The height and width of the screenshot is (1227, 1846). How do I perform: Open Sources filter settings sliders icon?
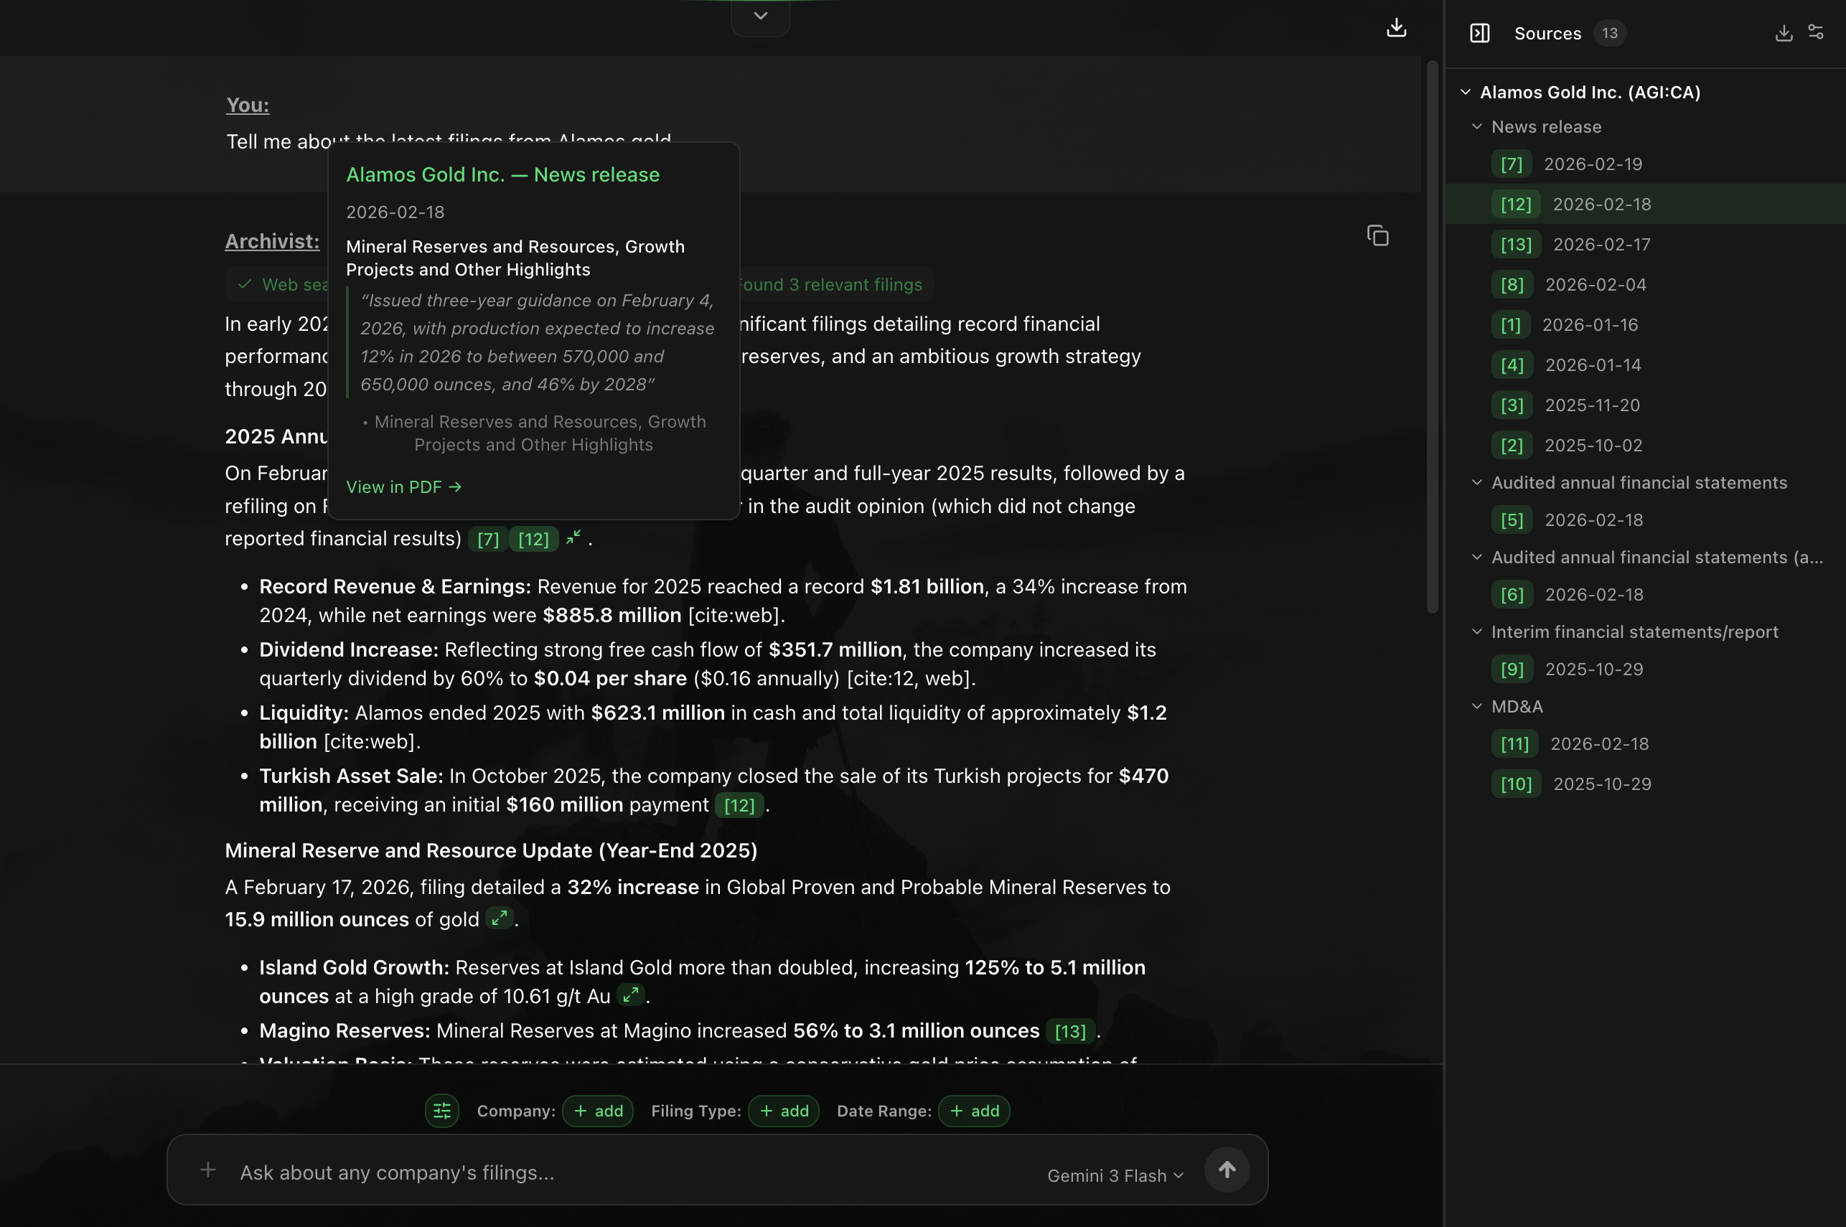(x=1815, y=32)
